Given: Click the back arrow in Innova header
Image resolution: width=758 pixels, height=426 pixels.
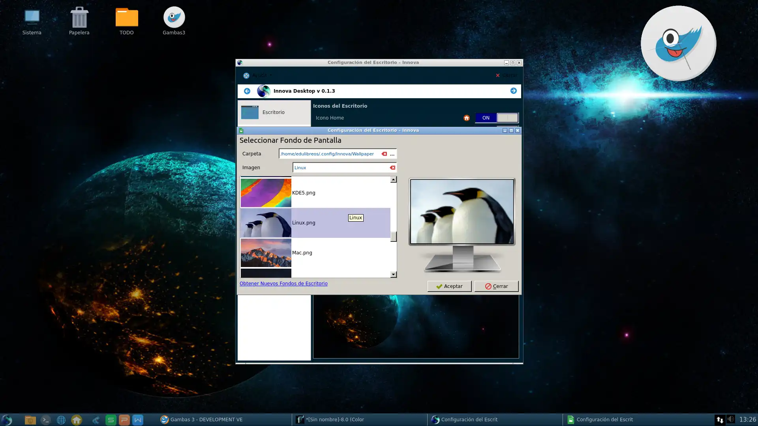Looking at the screenshot, I should point(247,91).
